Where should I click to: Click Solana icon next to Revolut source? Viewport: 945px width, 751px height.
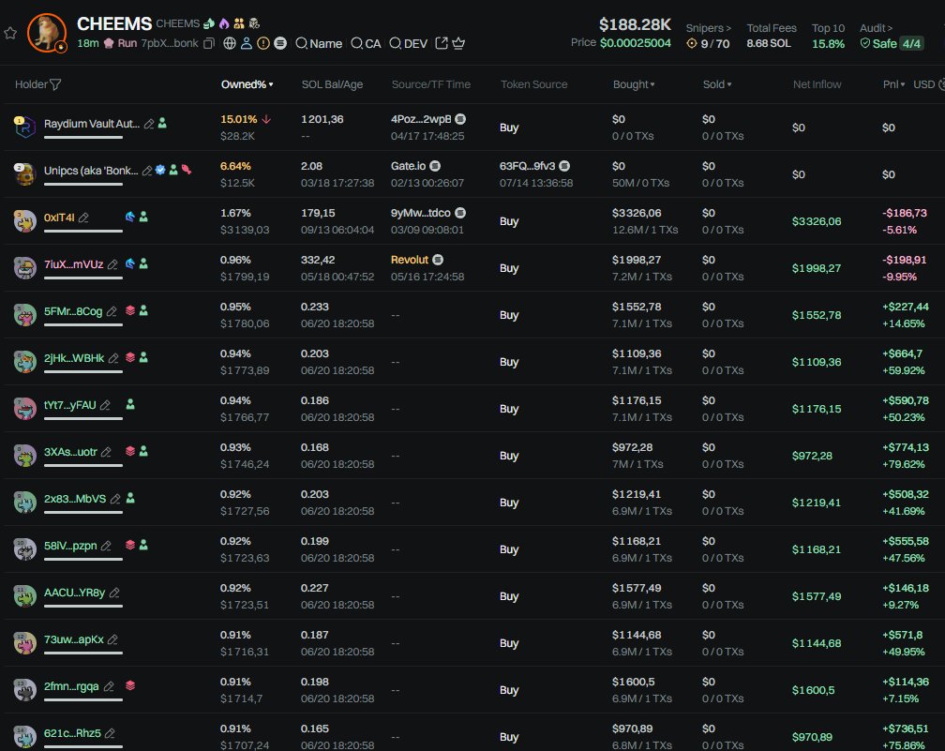click(438, 260)
